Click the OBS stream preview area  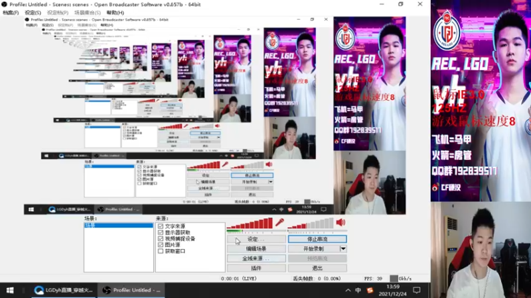point(214,115)
